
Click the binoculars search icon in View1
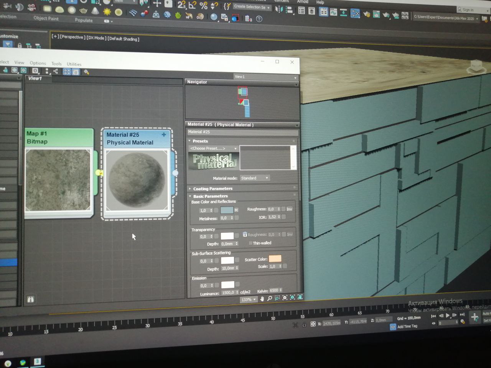[x=30, y=299]
